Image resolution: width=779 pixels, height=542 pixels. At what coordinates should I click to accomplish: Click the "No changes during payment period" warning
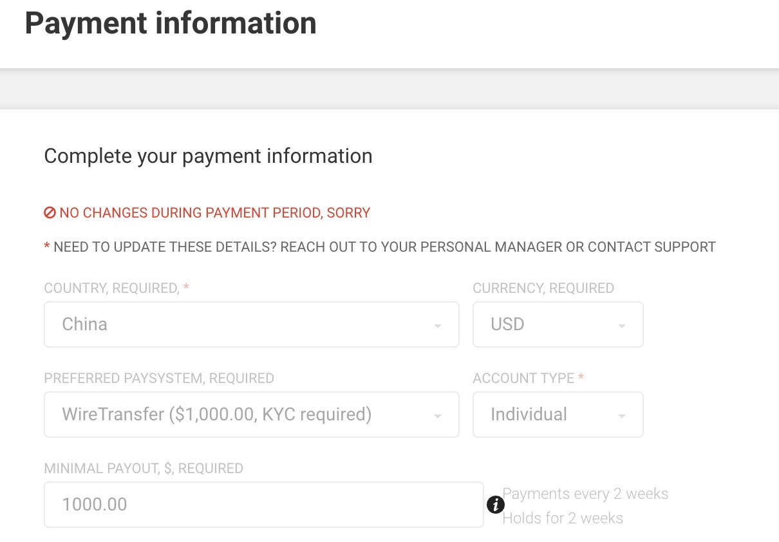click(x=214, y=213)
